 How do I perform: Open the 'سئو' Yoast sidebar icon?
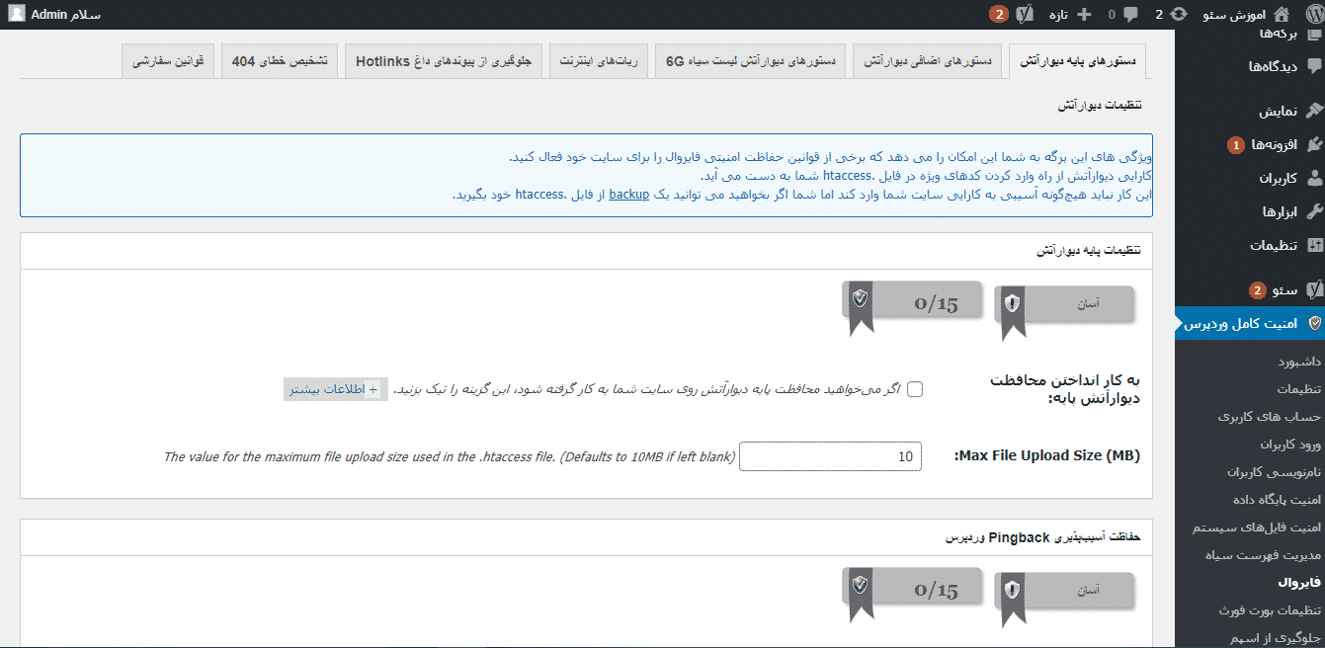coord(1314,289)
